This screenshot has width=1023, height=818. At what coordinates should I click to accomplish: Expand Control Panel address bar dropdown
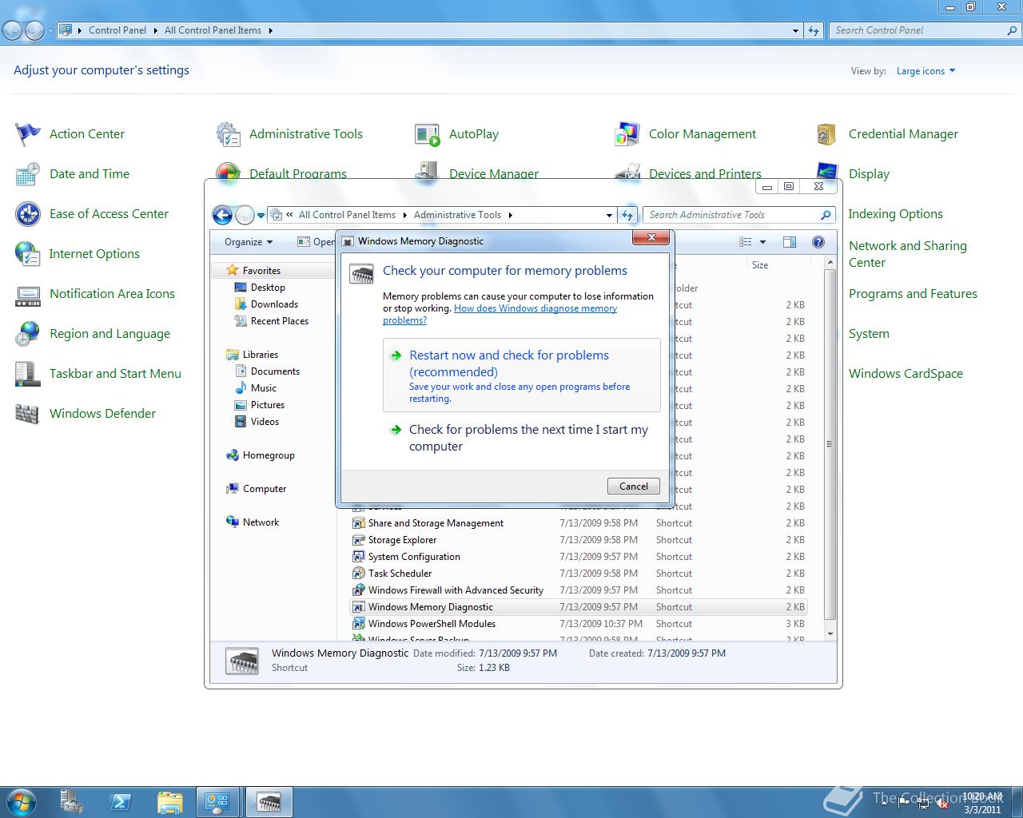tap(795, 30)
